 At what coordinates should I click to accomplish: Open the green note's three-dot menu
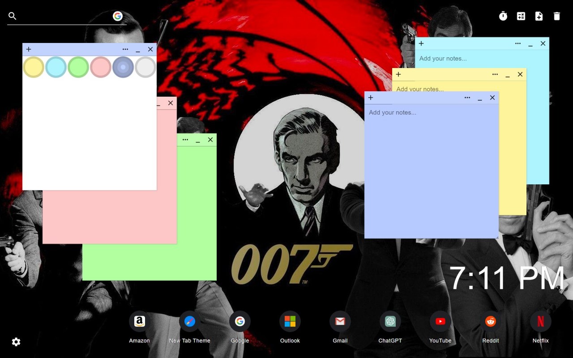185,140
